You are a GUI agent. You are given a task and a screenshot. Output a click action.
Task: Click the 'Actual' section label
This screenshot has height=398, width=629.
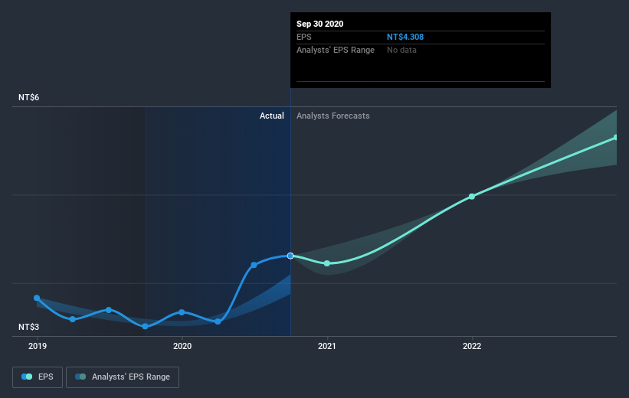tap(271, 116)
